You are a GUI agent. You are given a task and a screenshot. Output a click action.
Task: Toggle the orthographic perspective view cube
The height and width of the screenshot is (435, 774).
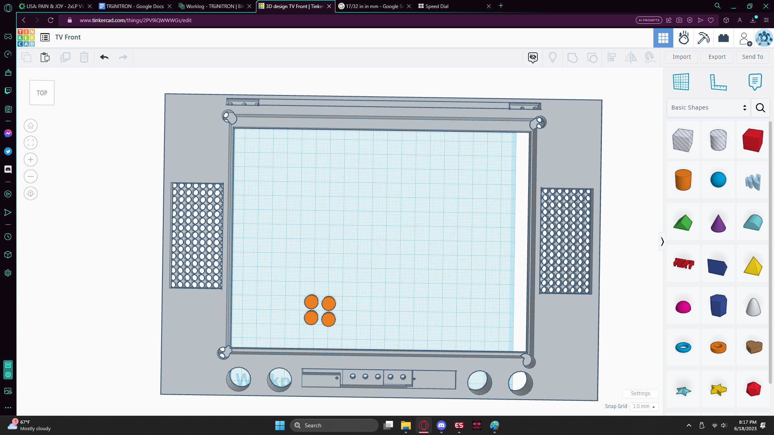tap(31, 193)
